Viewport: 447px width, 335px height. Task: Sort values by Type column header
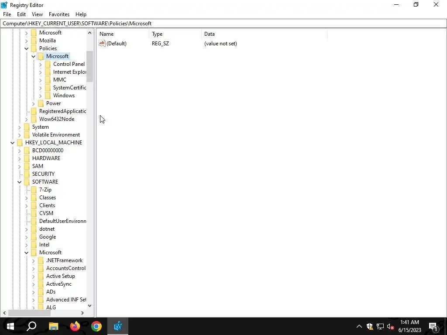(x=175, y=34)
